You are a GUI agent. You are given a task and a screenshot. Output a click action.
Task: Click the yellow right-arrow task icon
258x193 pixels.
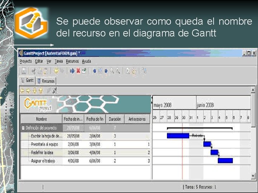coord(28,90)
